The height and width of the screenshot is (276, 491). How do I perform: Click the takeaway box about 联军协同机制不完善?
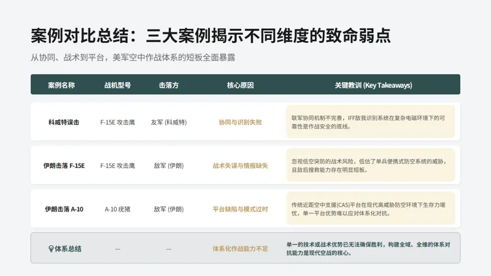(x=371, y=121)
